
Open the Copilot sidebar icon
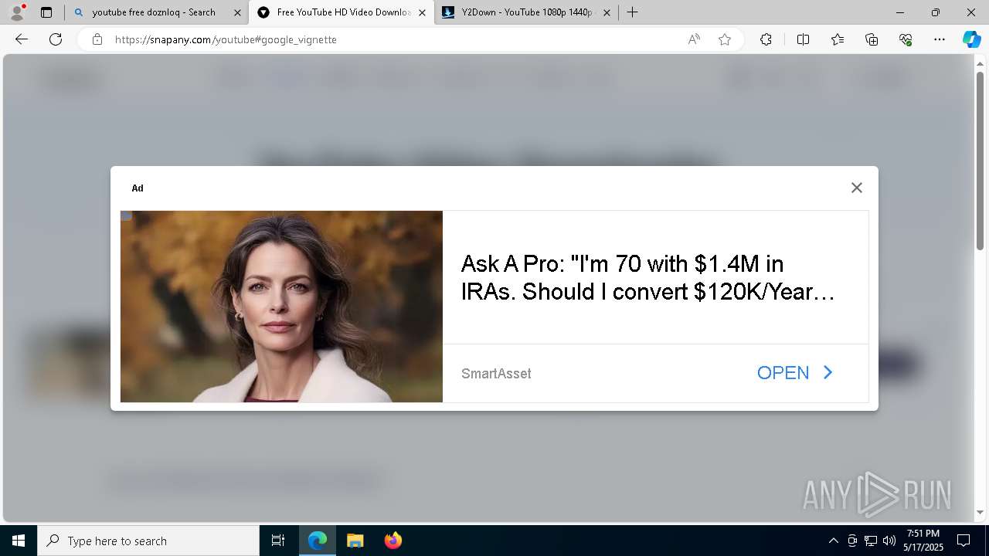point(971,39)
